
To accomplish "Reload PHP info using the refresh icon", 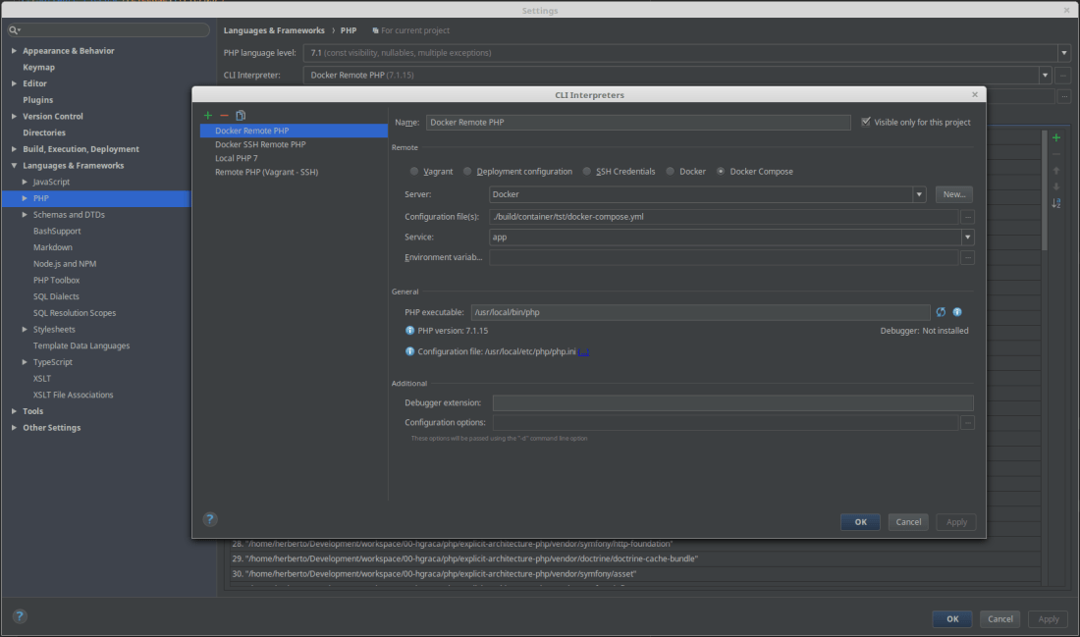I will click(x=941, y=311).
